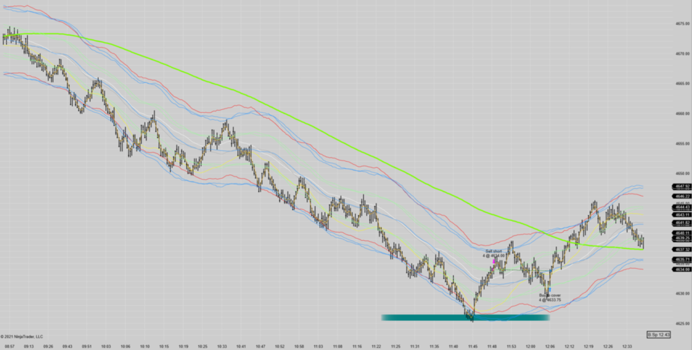692x350 pixels.
Task: Click the 08:57 time axis label
Action: pos(9,346)
